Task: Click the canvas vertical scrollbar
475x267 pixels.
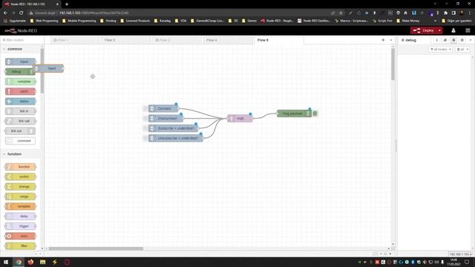Action: pos(393,65)
